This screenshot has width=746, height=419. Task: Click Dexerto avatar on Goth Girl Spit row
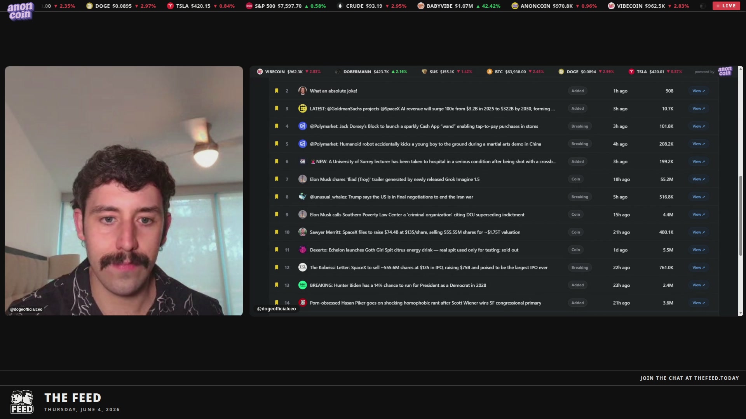click(302, 250)
